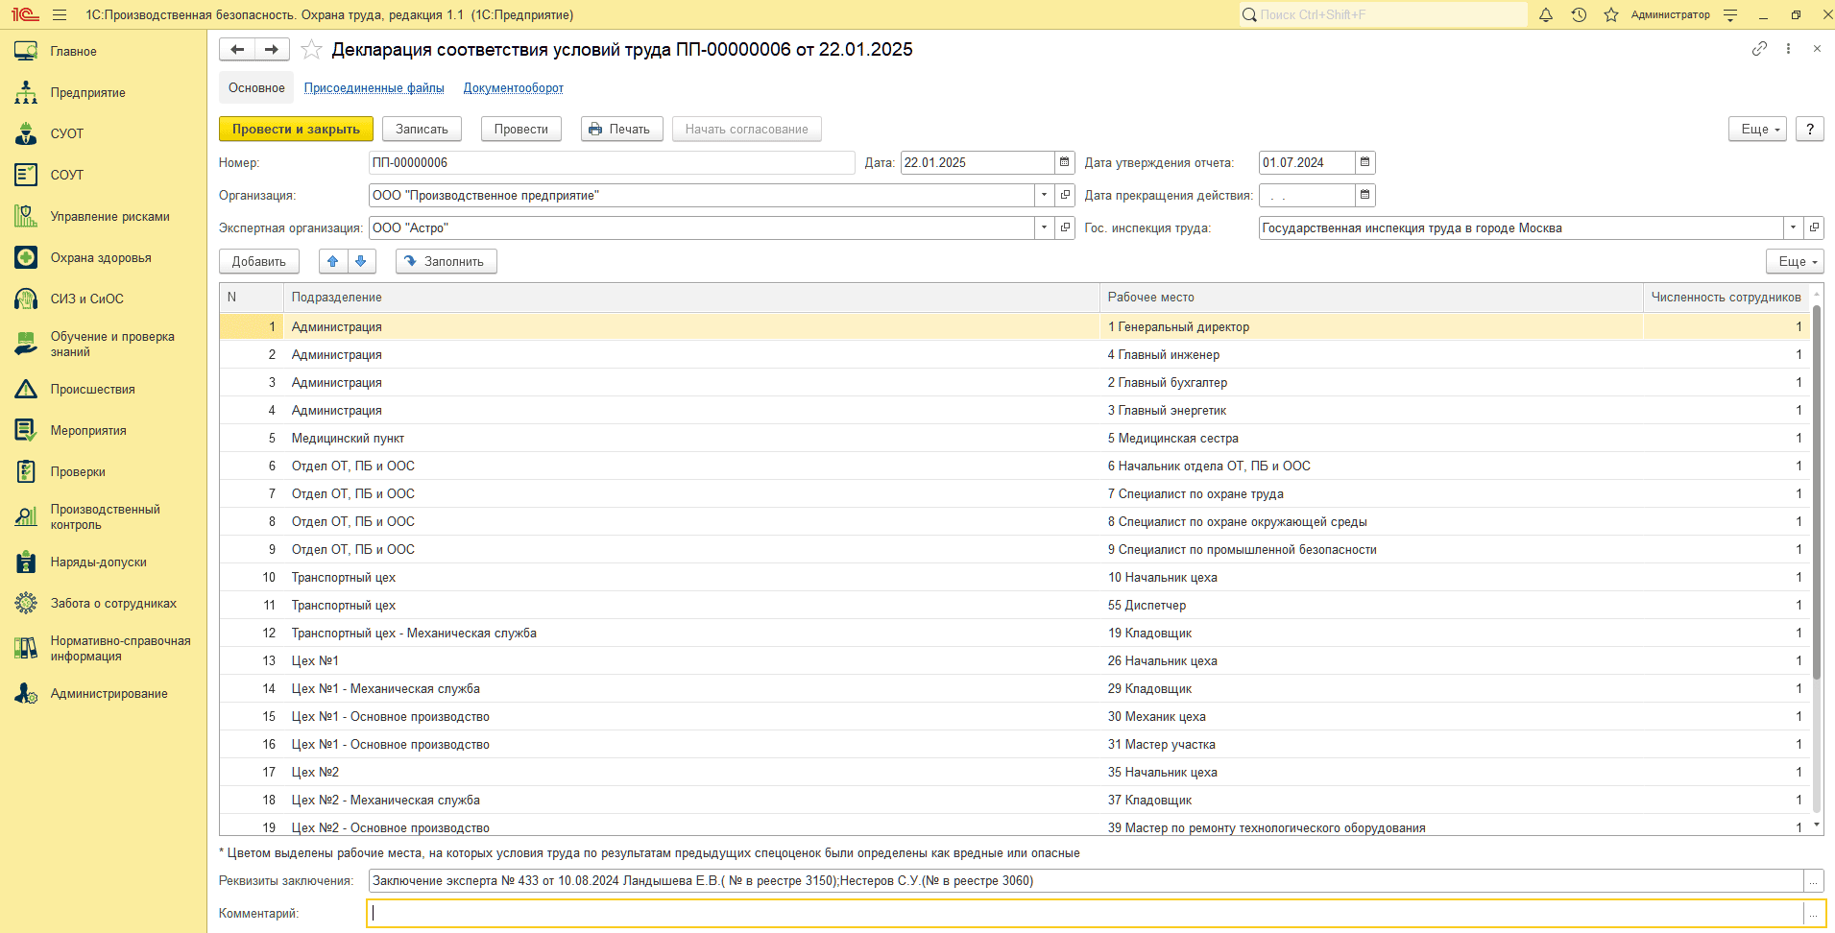Open Забота о сотрудниках section icon
The width and height of the screenshot is (1835, 933).
click(26, 604)
